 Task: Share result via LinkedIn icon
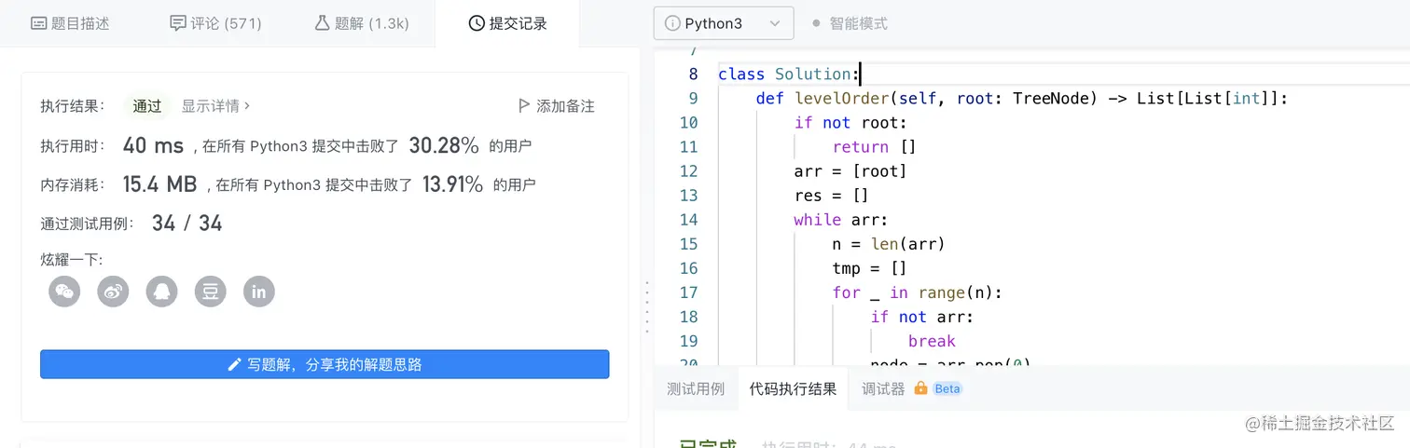click(259, 292)
